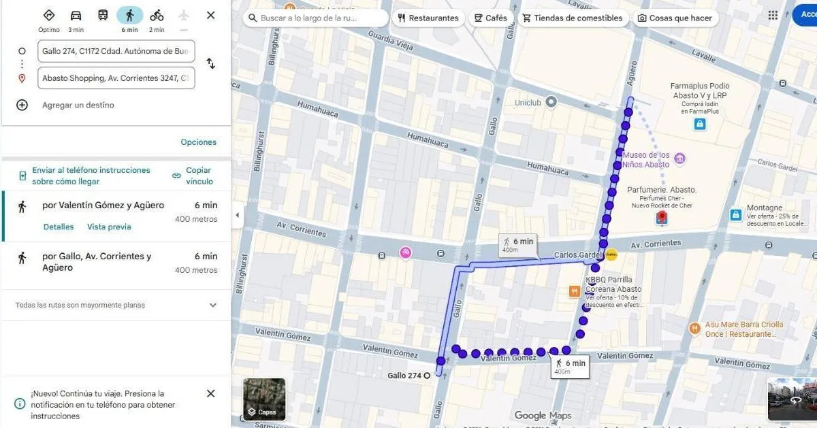Click Copiar vínculo link
This screenshot has width=817, height=428.
(x=198, y=176)
